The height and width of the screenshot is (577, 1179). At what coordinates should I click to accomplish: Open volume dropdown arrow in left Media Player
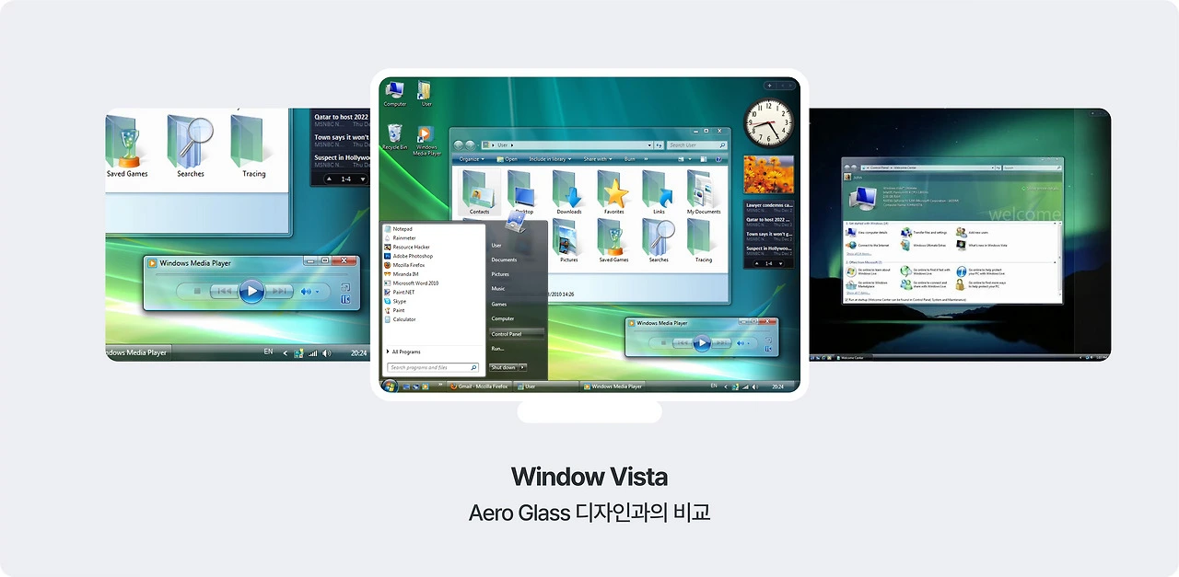pos(317,292)
